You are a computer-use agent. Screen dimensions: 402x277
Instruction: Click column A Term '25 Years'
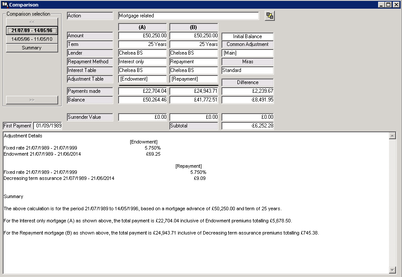(x=142, y=44)
